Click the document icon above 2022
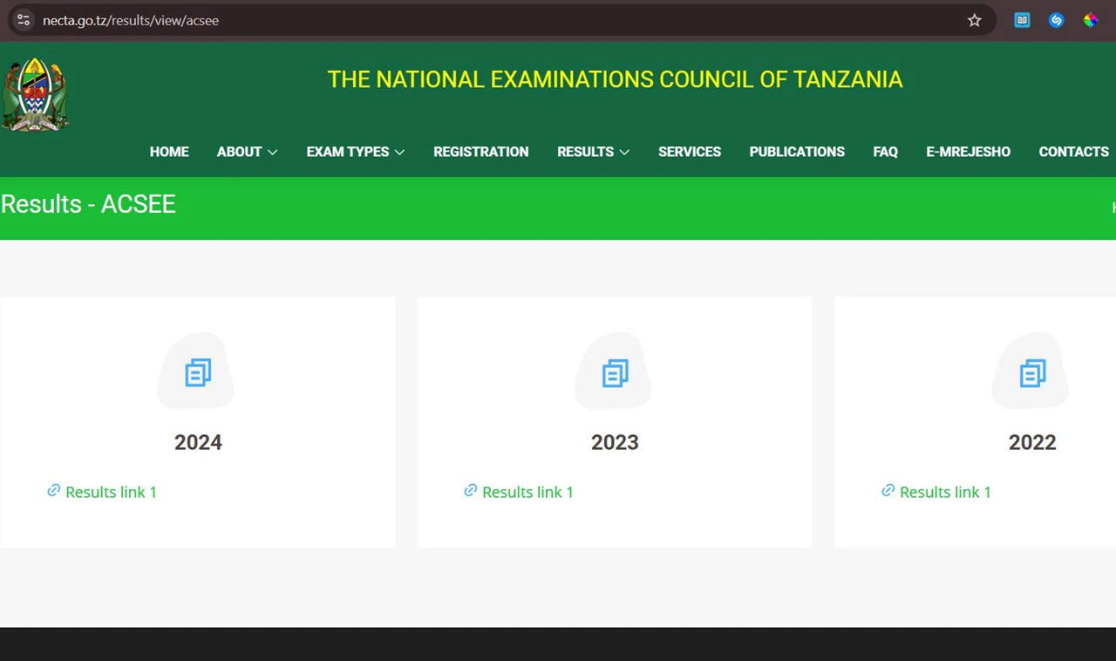 click(1032, 373)
